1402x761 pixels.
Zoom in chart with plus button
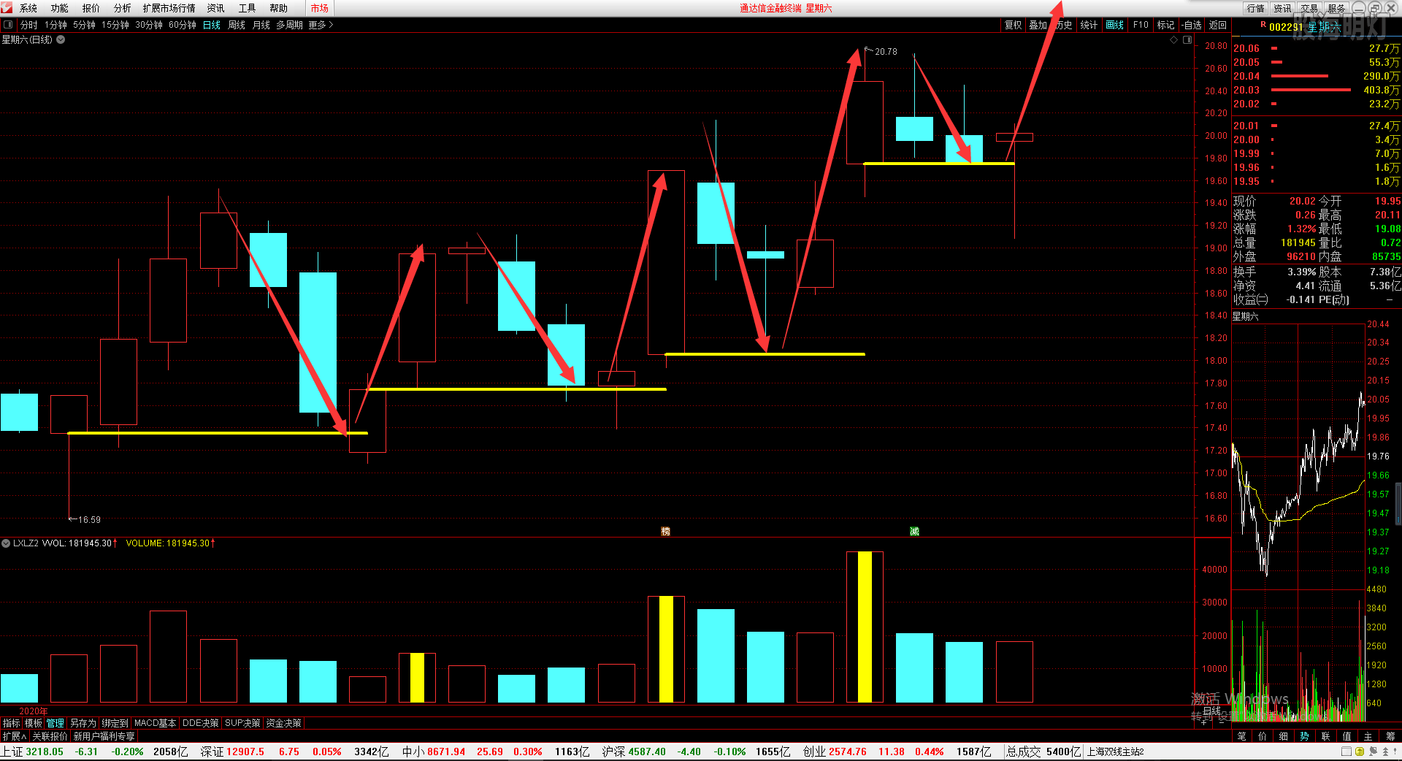pyautogui.click(x=1204, y=722)
